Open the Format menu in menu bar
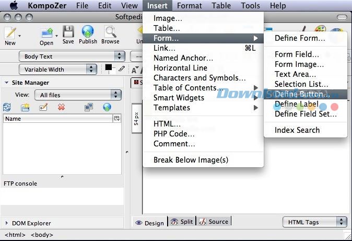The height and width of the screenshot is (241, 352). (189, 6)
